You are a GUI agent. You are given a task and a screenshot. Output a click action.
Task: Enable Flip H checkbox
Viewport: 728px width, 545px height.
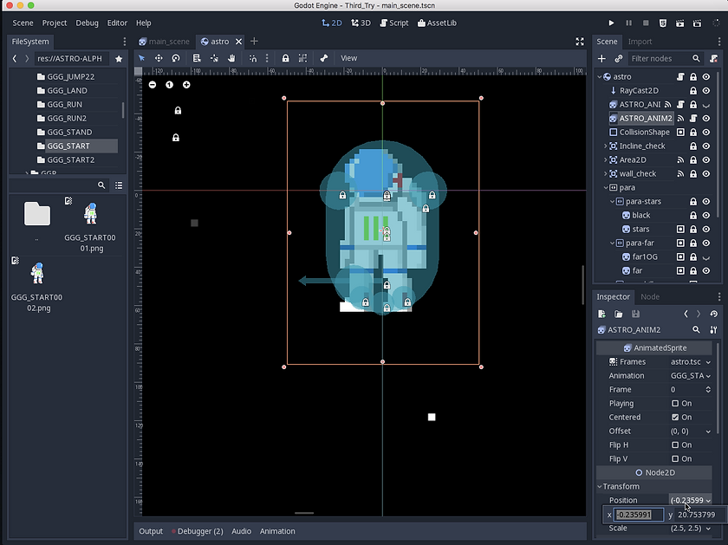pos(675,444)
